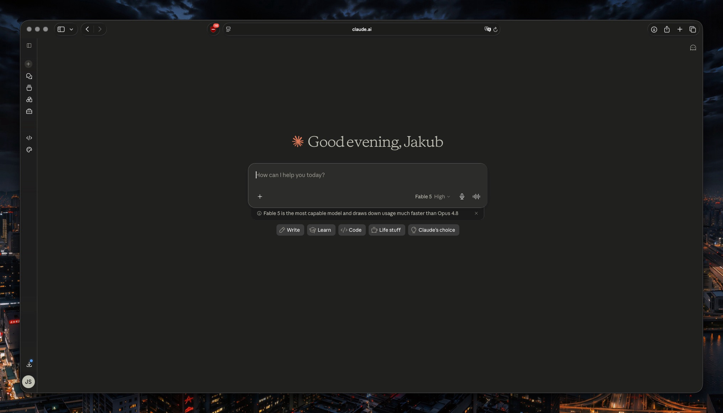The width and height of the screenshot is (723, 413).
Task: Select the Write suggestion chip
Action: tap(290, 230)
